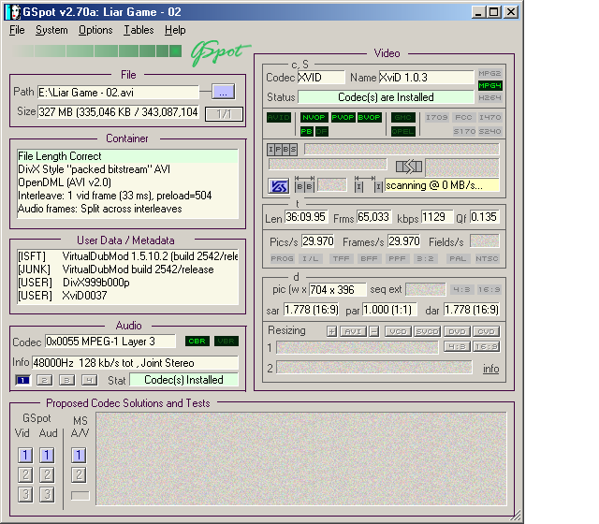Open the Tables menu
Screen dimensions: 599x524
tap(139, 30)
